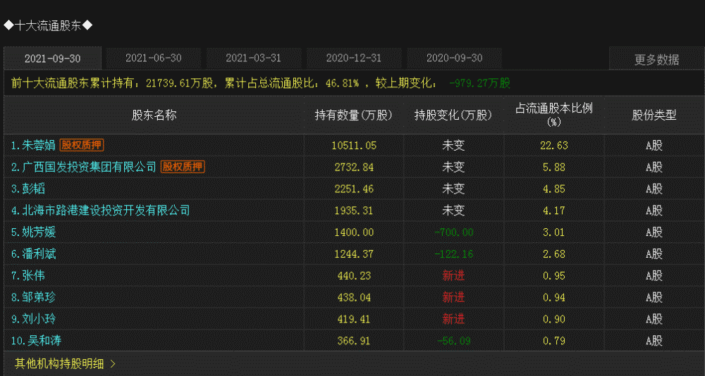Open shareholder link 潘利斌

pyautogui.click(x=39, y=253)
